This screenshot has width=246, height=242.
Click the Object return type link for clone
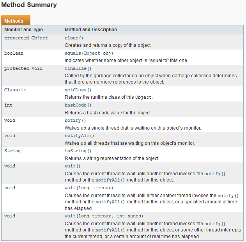[x=39, y=38]
